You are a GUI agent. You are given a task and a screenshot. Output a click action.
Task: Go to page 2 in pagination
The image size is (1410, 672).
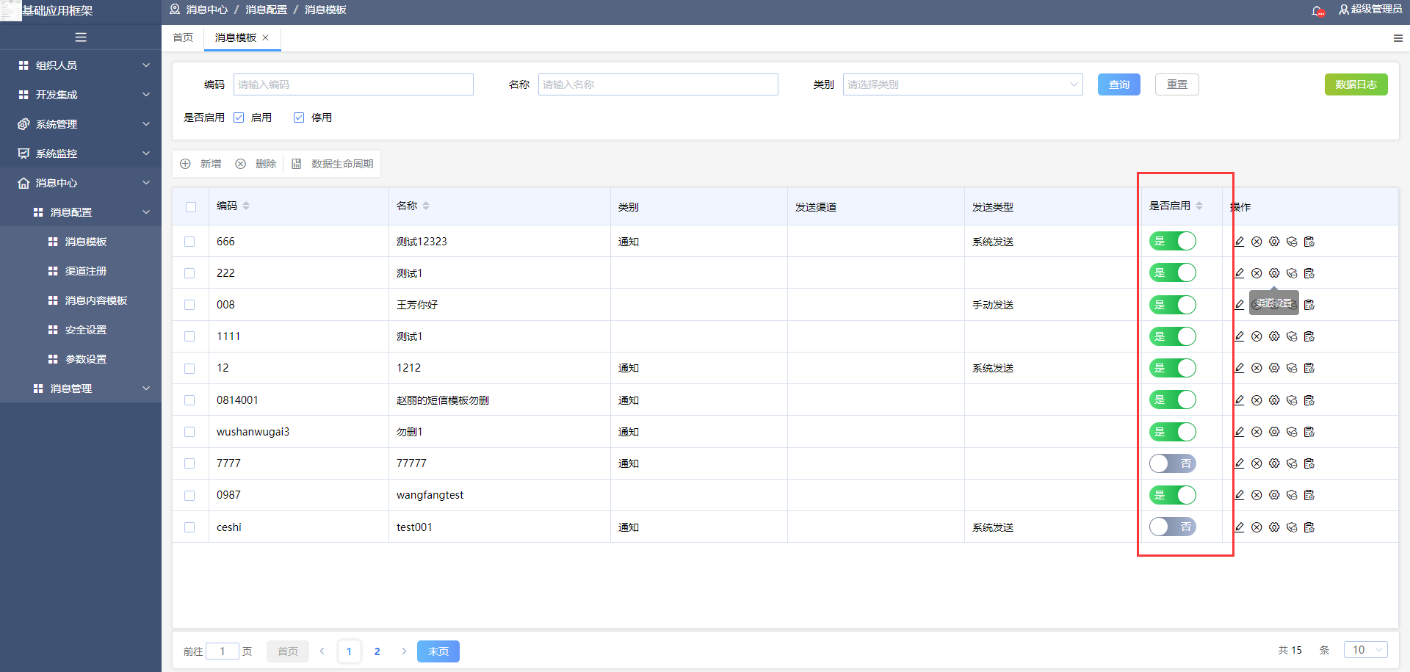click(377, 651)
